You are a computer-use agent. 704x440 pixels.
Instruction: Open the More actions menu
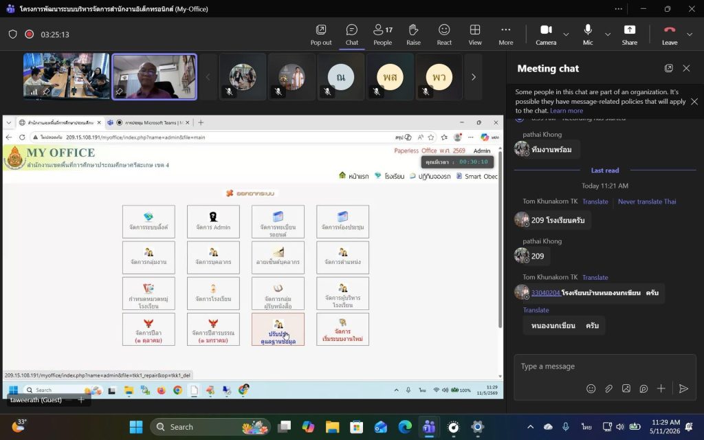(505, 35)
